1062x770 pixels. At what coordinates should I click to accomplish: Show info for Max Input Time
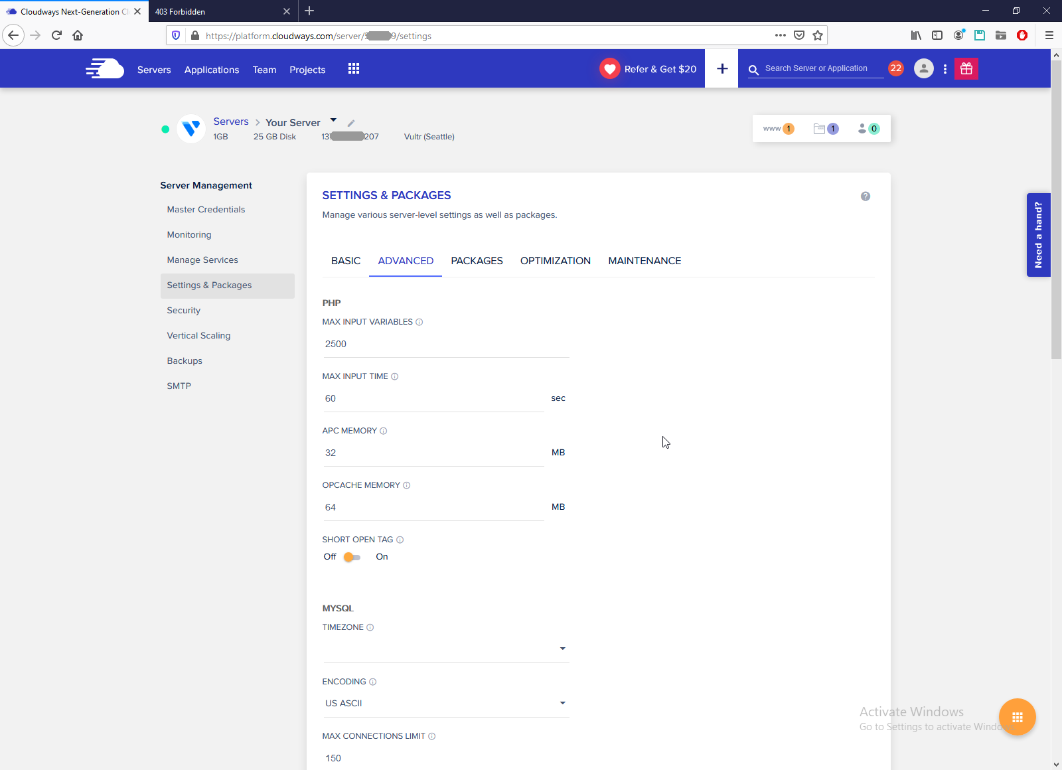coord(395,377)
